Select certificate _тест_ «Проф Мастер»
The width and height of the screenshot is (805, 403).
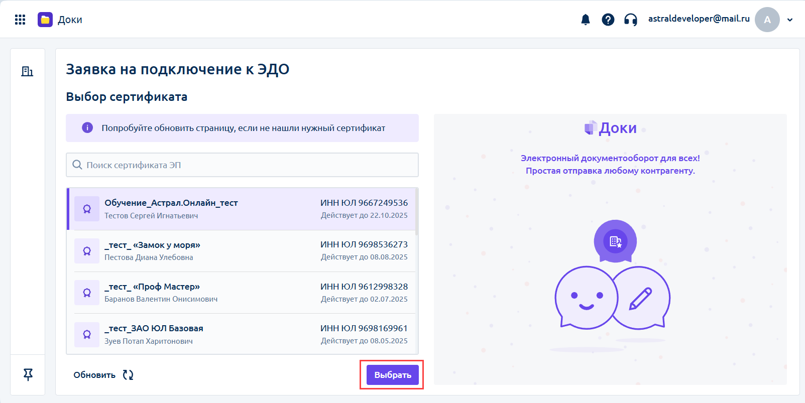[241, 293]
